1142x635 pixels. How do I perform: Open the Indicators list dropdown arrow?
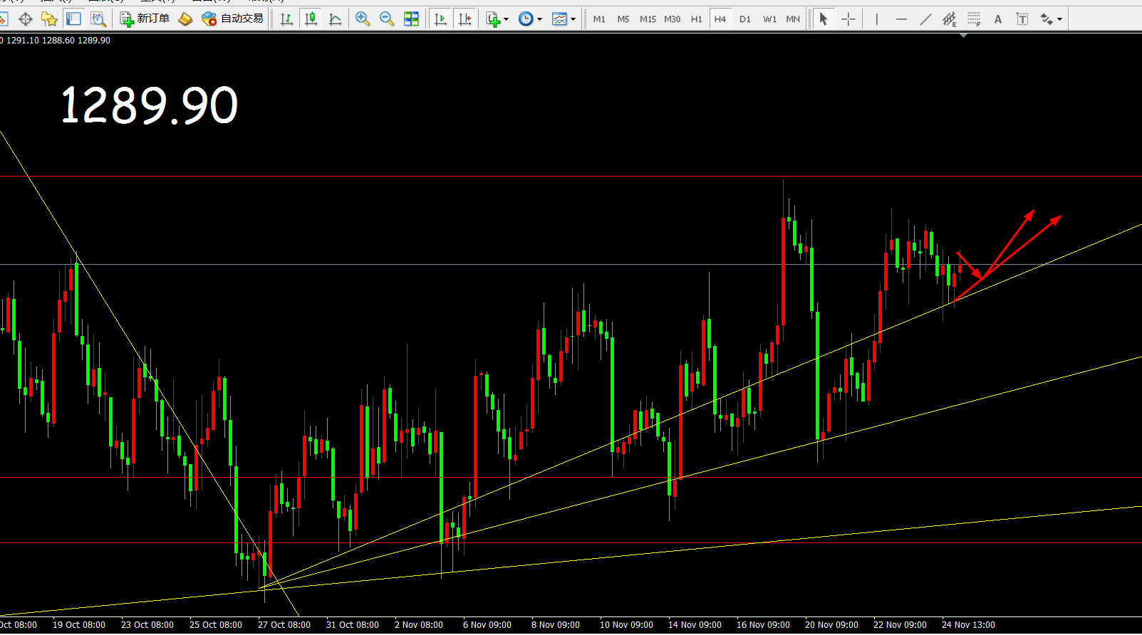pos(506,19)
